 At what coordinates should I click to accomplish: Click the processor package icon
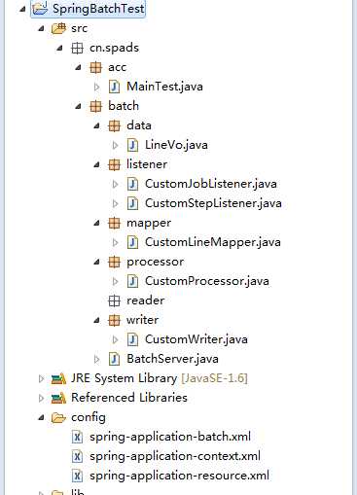(x=114, y=262)
